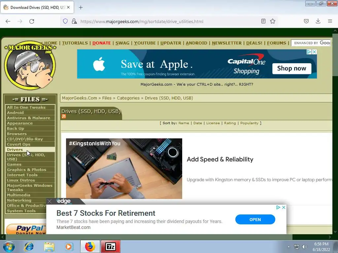Click the horizontal page scrollbar
Screen dimensions: 338x253
tap(149, 237)
